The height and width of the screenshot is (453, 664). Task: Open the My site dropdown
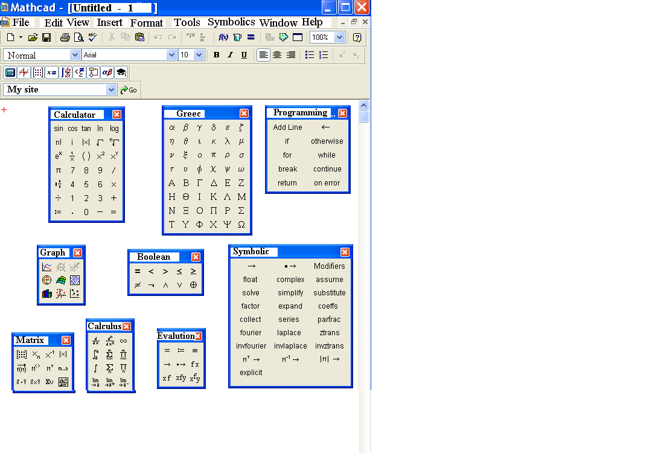[111, 89]
